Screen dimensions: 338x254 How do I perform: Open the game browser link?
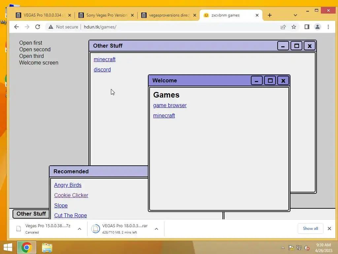click(170, 106)
